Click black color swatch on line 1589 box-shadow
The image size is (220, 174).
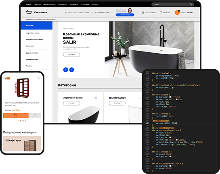click(189, 145)
